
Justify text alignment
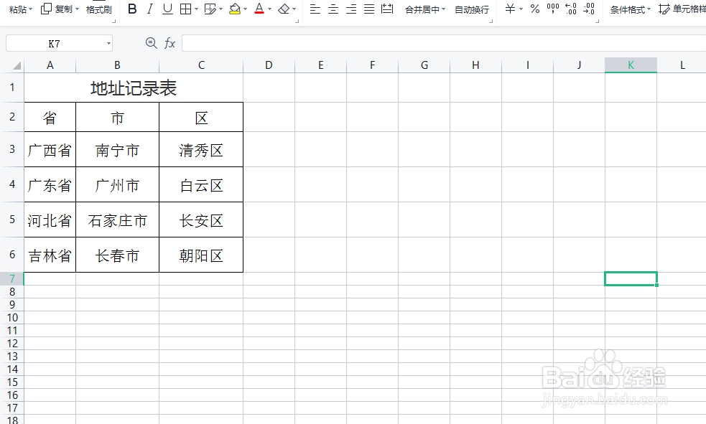pos(369,9)
